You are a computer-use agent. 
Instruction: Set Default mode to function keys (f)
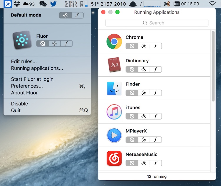77,15
